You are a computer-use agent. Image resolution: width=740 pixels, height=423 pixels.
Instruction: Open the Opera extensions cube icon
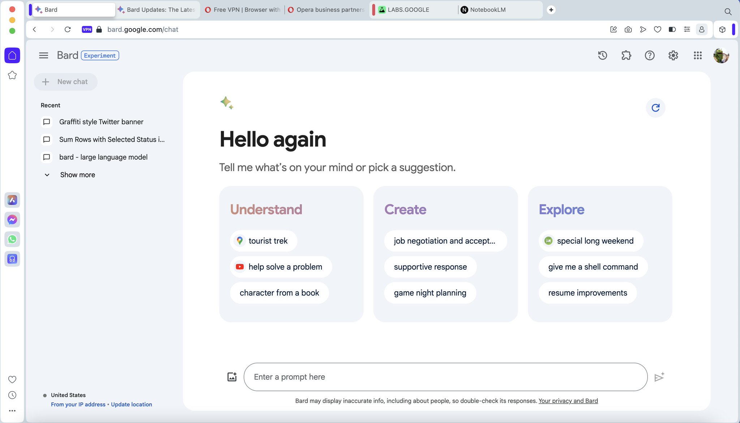(x=722, y=30)
